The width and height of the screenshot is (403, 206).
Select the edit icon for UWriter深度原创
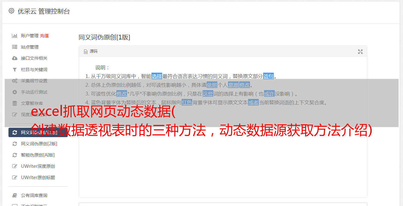(x=14, y=166)
